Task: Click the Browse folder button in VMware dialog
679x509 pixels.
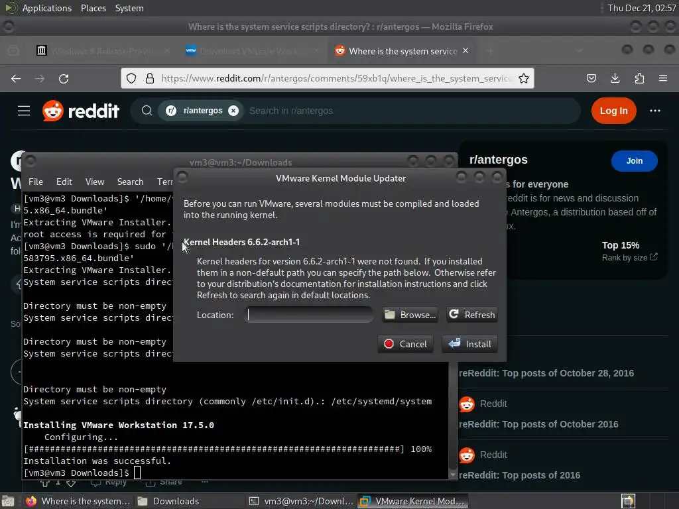Action: 410,315
